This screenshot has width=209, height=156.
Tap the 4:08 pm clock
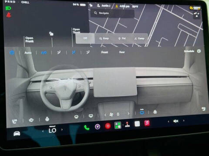point(125,6)
